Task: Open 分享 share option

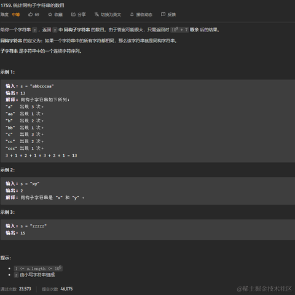Action: coord(82,15)
